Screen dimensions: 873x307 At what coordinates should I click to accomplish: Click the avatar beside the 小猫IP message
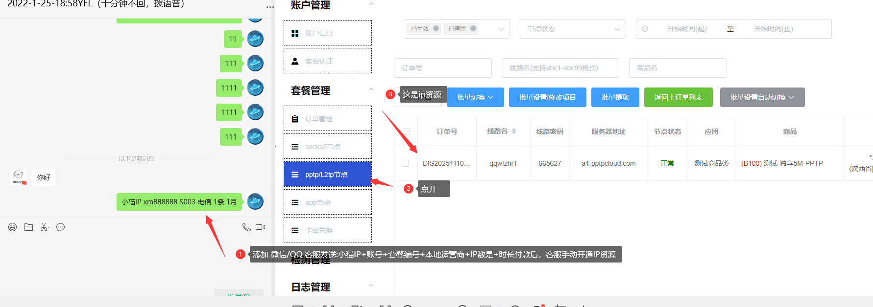coord(255,201)
